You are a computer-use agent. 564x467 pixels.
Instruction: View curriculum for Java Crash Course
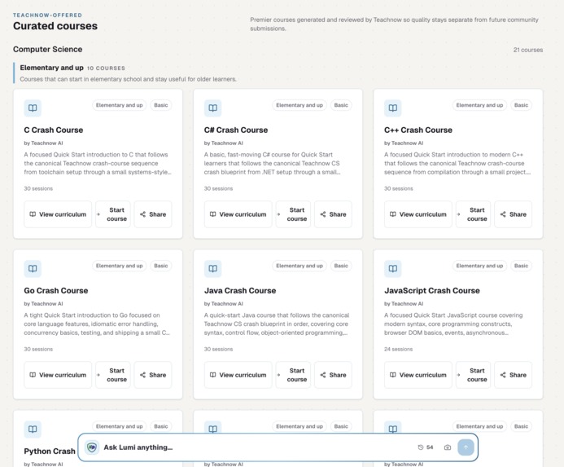(x=238, y=375)
